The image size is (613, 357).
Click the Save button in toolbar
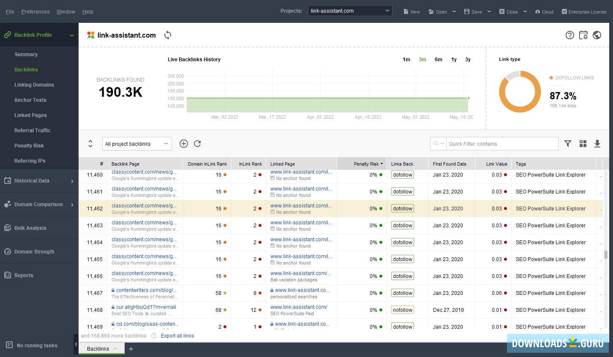(473, 12)
